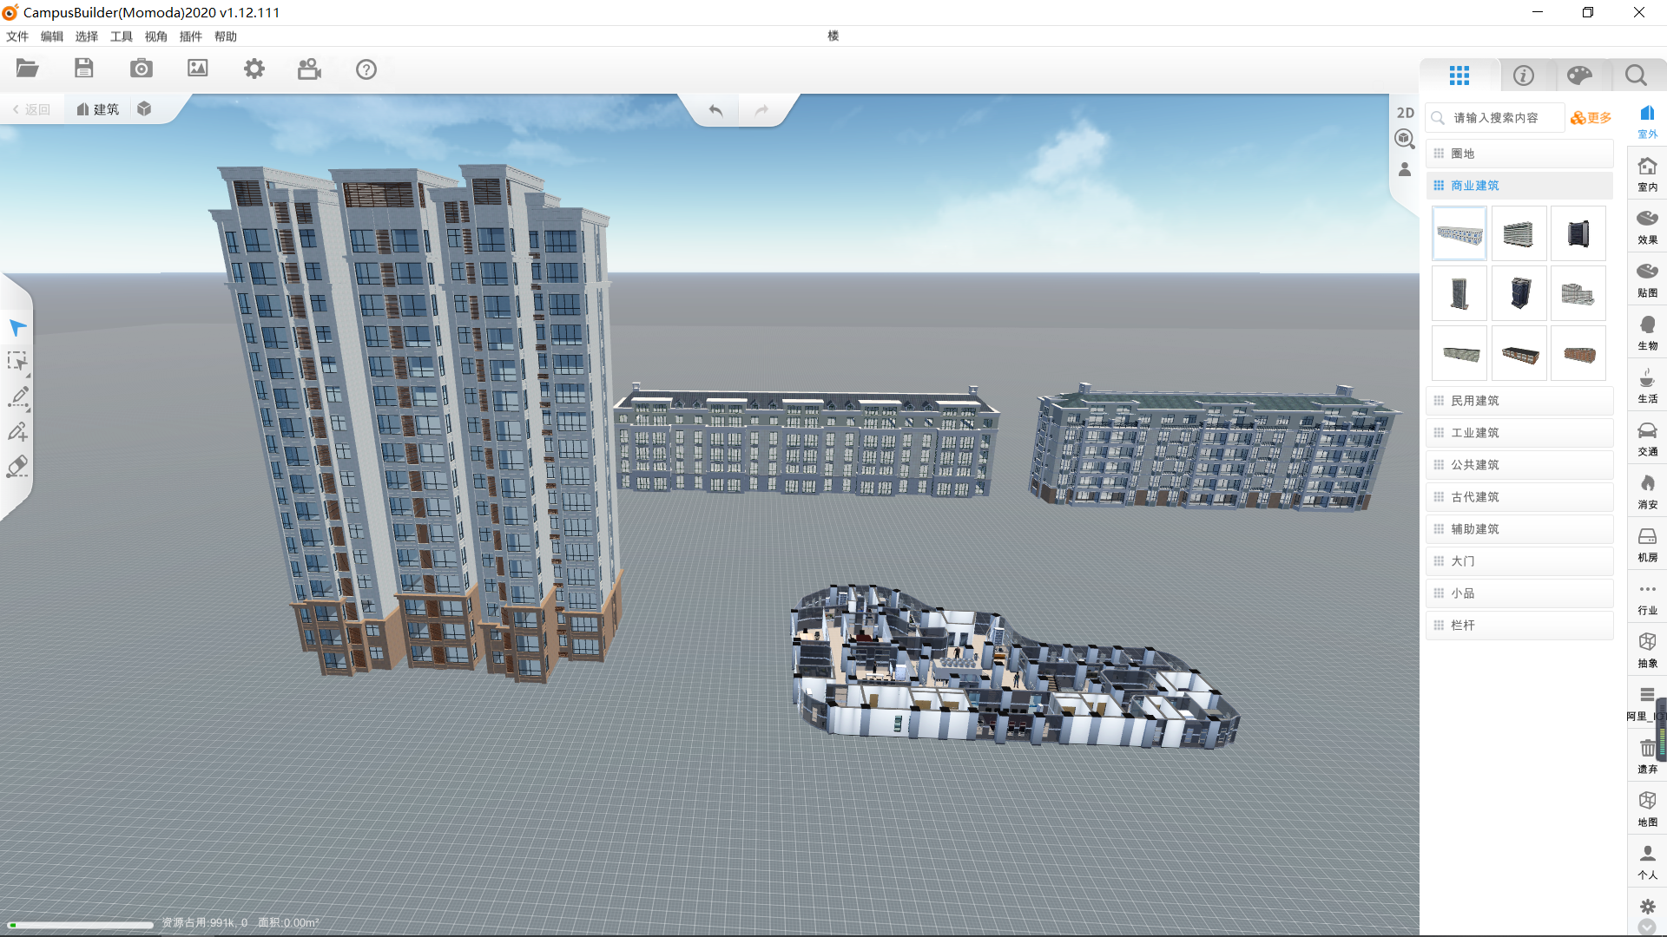Image resolution: width=1667 pixels, height=937 pixels.
Task: Select the 室内 indoor category
Action: pyautogui.click(x=1647, y=174)
